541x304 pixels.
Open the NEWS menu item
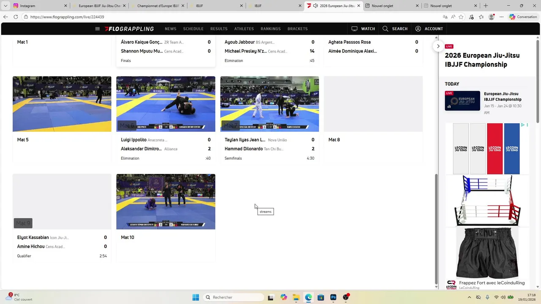click(170, 29)
